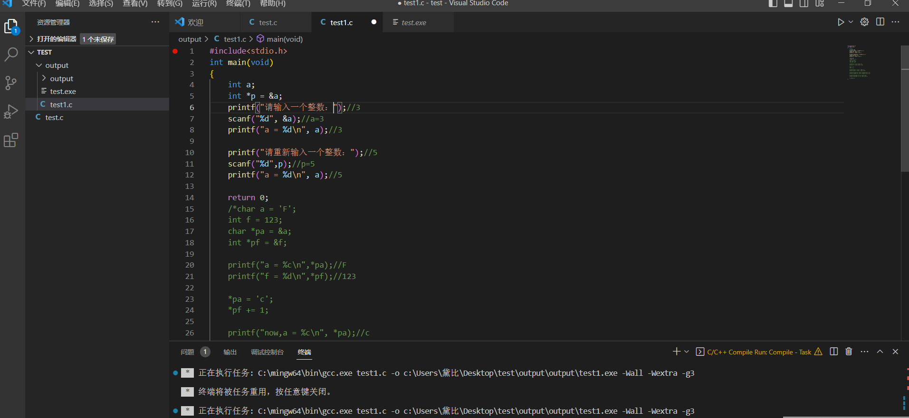Open the 帮助(H) menu
Viewport: 909px width, 418px height.
[x=273, y=4]
